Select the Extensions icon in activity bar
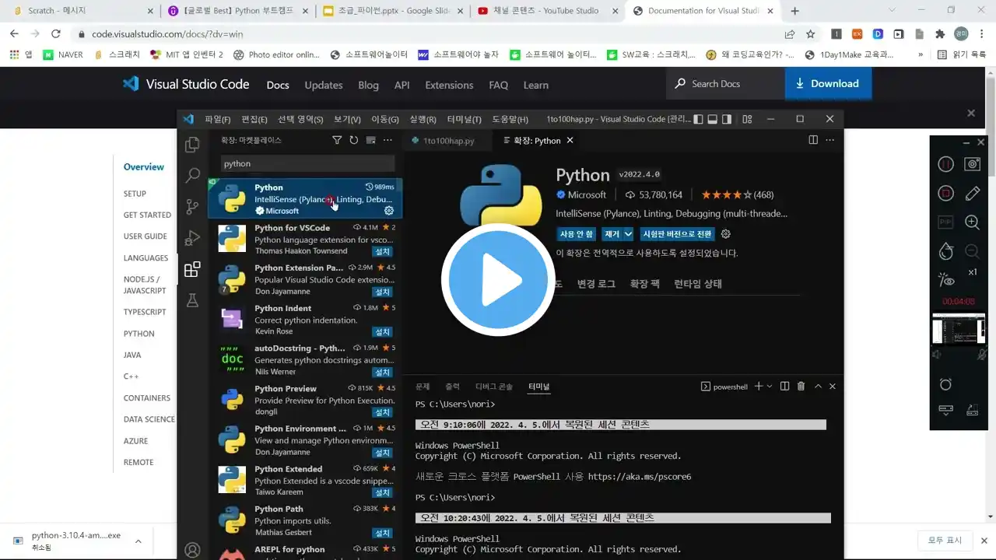Screen dimensions: 996x560 click(x=192, y=270)
